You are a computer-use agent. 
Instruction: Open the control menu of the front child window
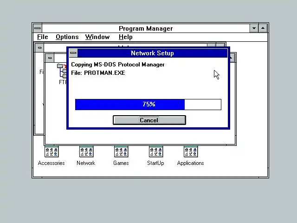pos(50,58)
